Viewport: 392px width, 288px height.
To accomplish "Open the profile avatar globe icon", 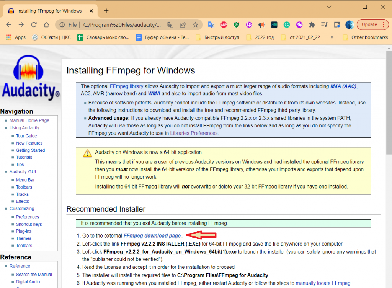I will pos(350,24).
